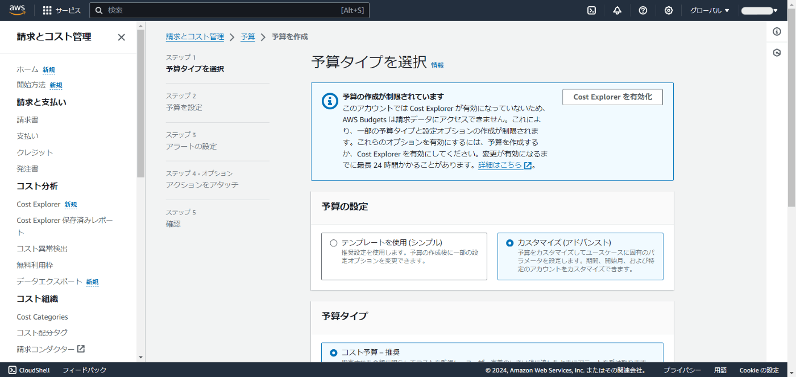Click the search magnifier icon
796x377 pixels.
click(x=99, y=10)
